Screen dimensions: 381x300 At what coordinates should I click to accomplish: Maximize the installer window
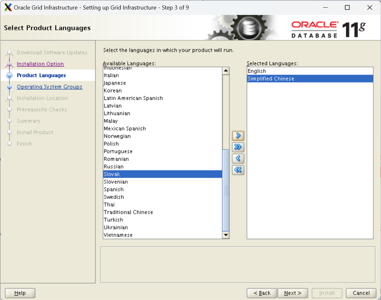click(x=347, y=8)
